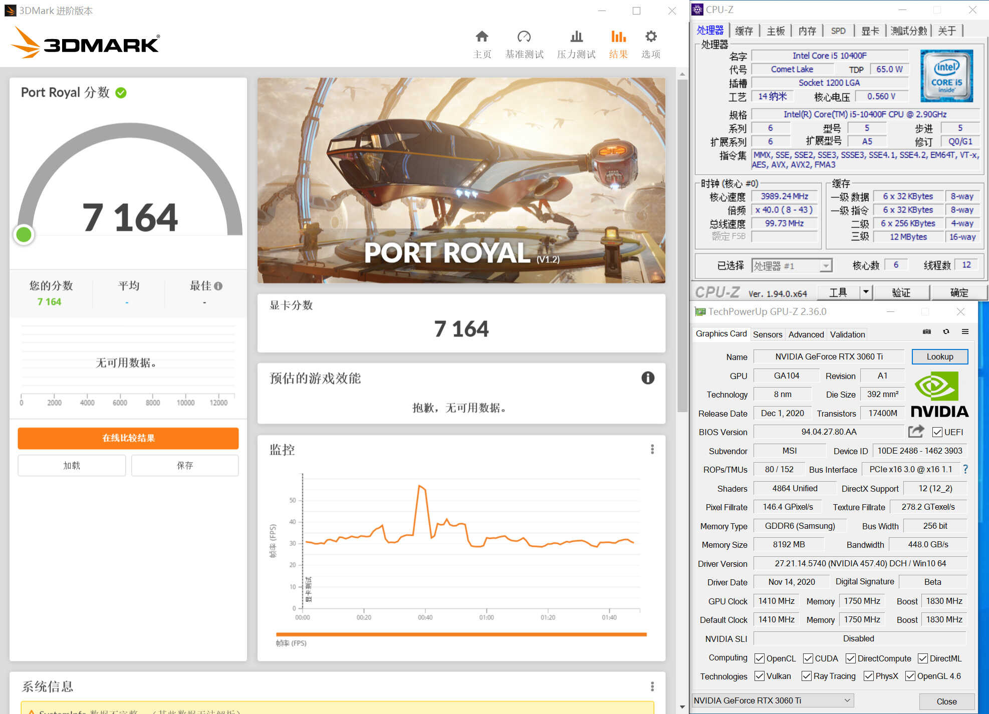Open the system info three-dot menu
Screen dimensions: 989x714
pyautogui.click(x=652, y=686)
